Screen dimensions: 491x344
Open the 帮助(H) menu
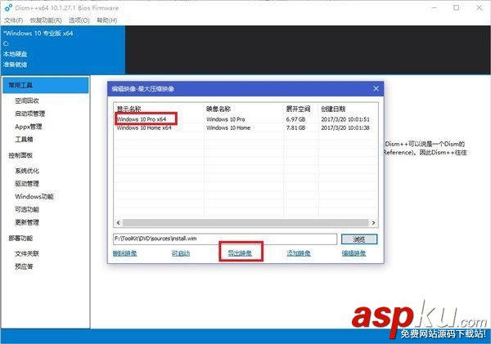click(106, 20)
